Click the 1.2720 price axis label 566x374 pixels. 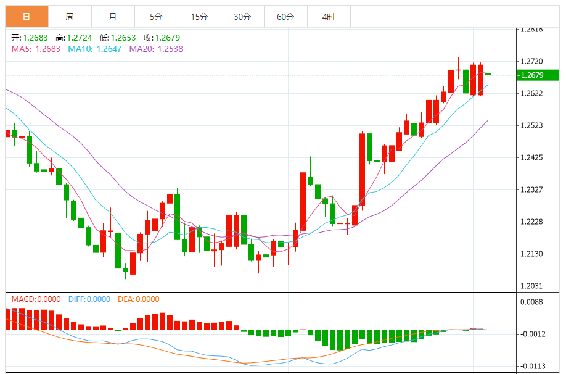tap(531, 62)
